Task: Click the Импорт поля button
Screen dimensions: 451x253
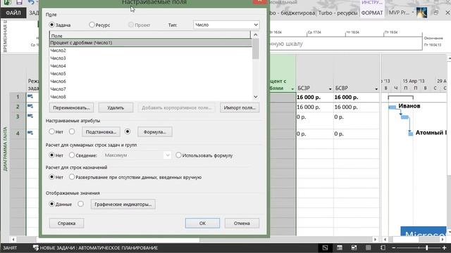Action: pos(240,108)
